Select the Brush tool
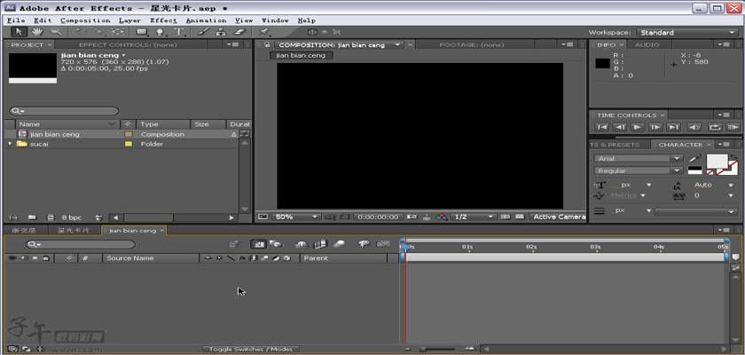The image size is (745, 355). [203, 32]
